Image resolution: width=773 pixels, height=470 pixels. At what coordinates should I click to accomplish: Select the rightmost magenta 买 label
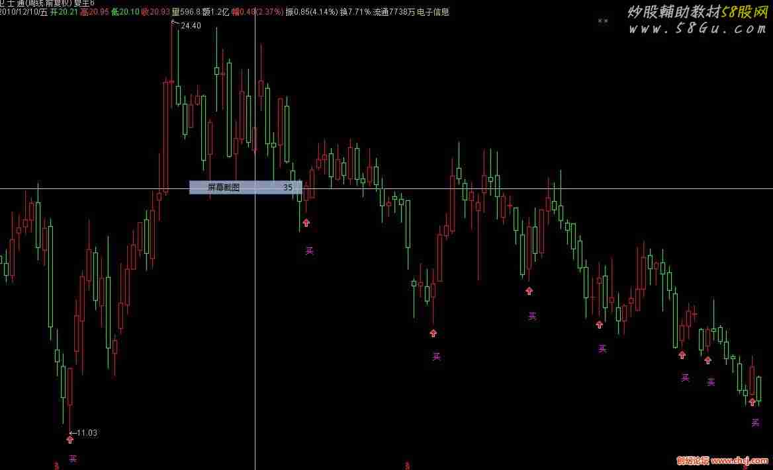755,422
